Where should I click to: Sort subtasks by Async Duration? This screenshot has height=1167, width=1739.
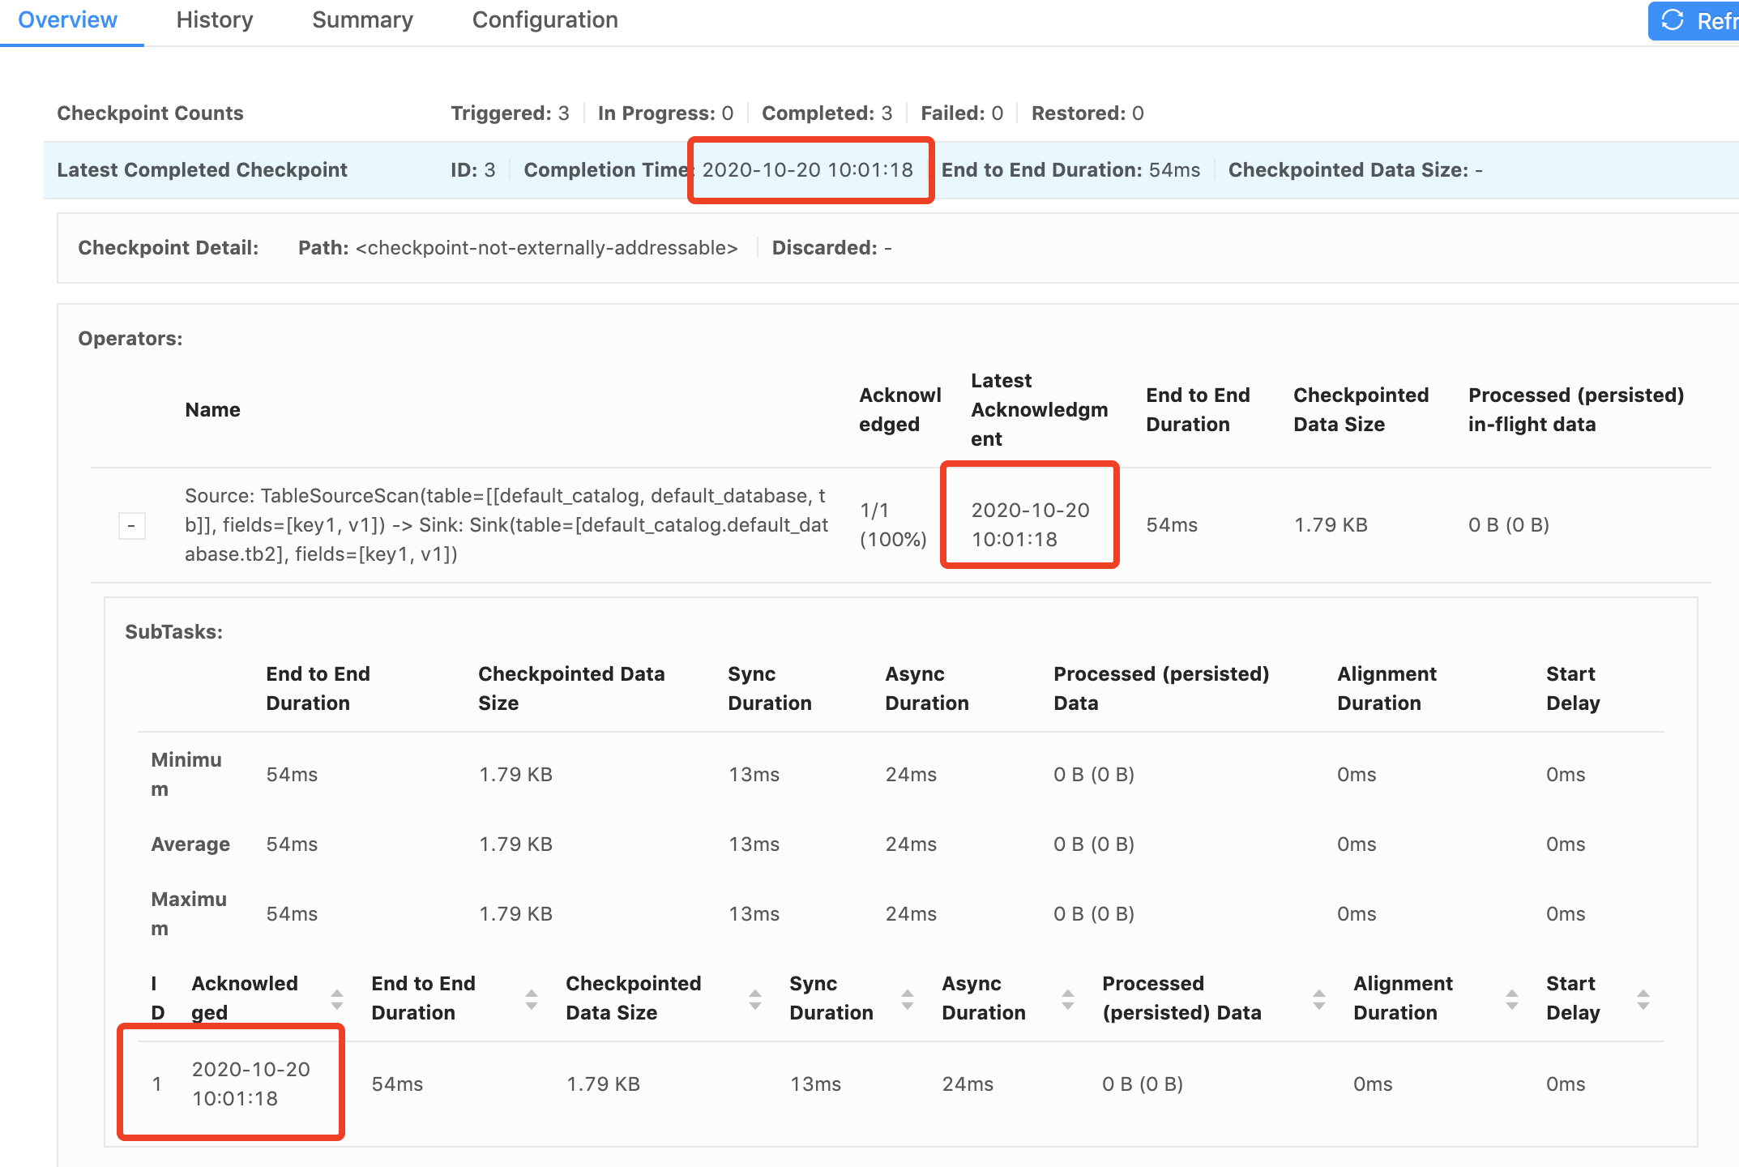(1068, 998)
